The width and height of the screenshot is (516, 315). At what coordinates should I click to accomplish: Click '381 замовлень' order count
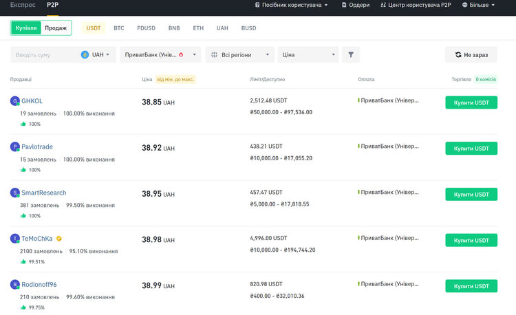[x=39, y=205]
